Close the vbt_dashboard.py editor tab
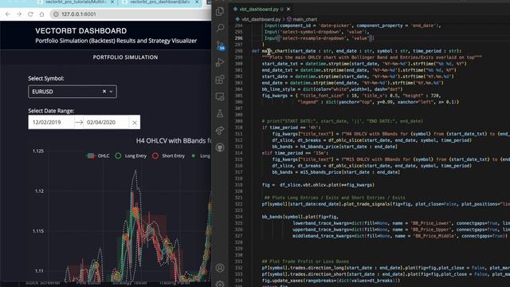This screenshot has width=510, height=287. pyautogui.click(x=288, y=9)
